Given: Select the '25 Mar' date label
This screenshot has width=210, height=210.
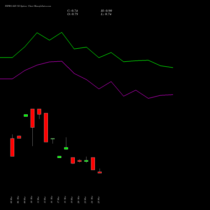Looking at the screenshot, I should tap(99, 200).
